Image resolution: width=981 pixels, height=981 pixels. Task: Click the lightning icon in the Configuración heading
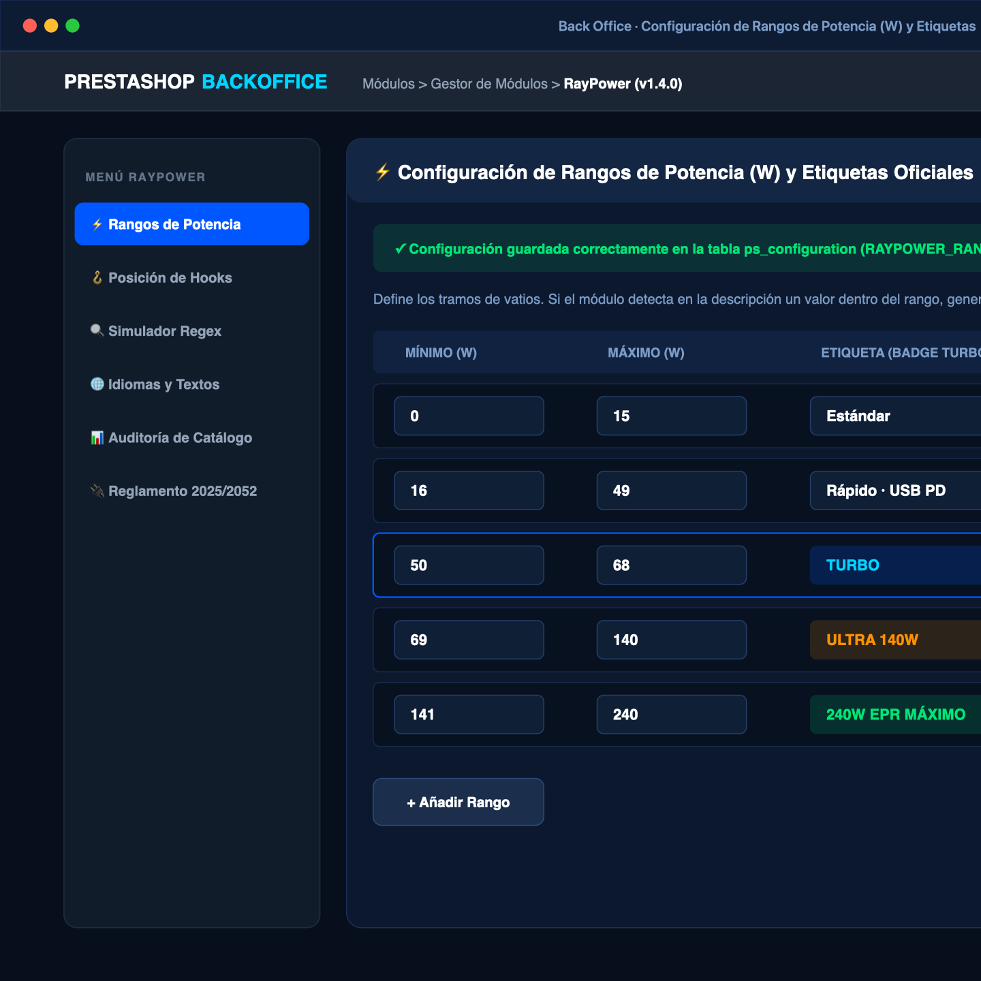click(382, 172)
